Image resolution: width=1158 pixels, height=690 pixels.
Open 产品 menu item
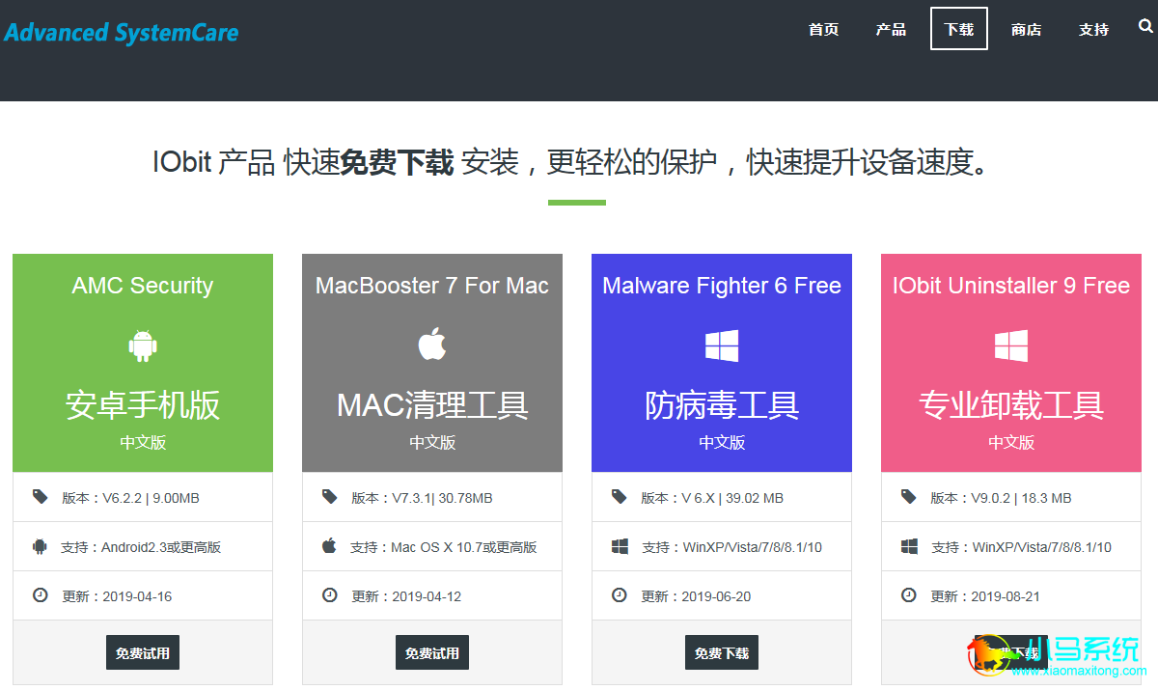click(891, 30)
